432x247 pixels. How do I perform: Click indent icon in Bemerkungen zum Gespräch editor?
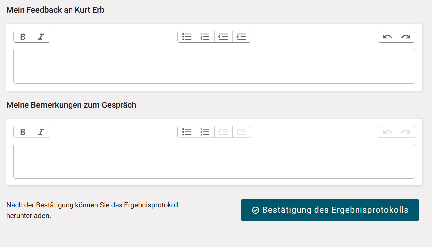point(242,132)
